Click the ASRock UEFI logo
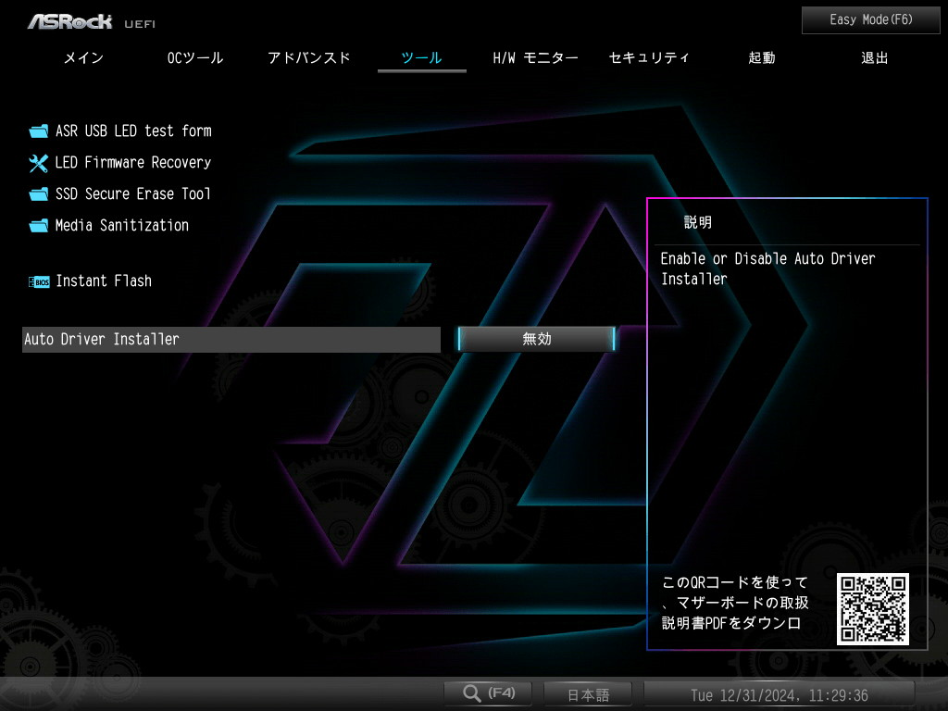The image size is (948, 711). point(91,22)
